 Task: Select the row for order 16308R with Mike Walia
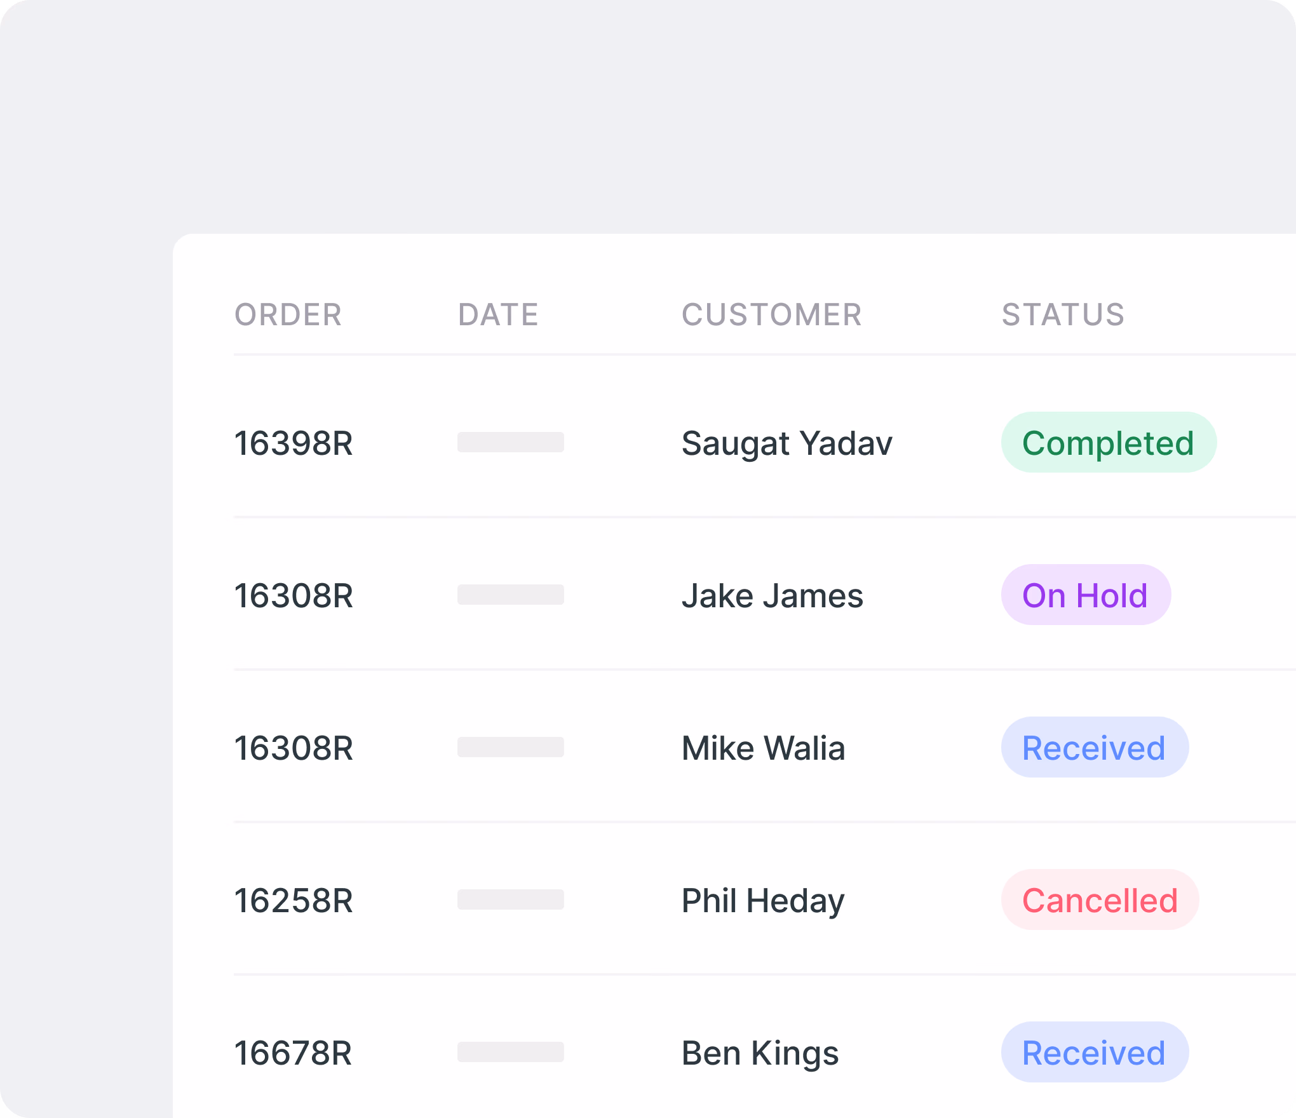click(635, 748)
